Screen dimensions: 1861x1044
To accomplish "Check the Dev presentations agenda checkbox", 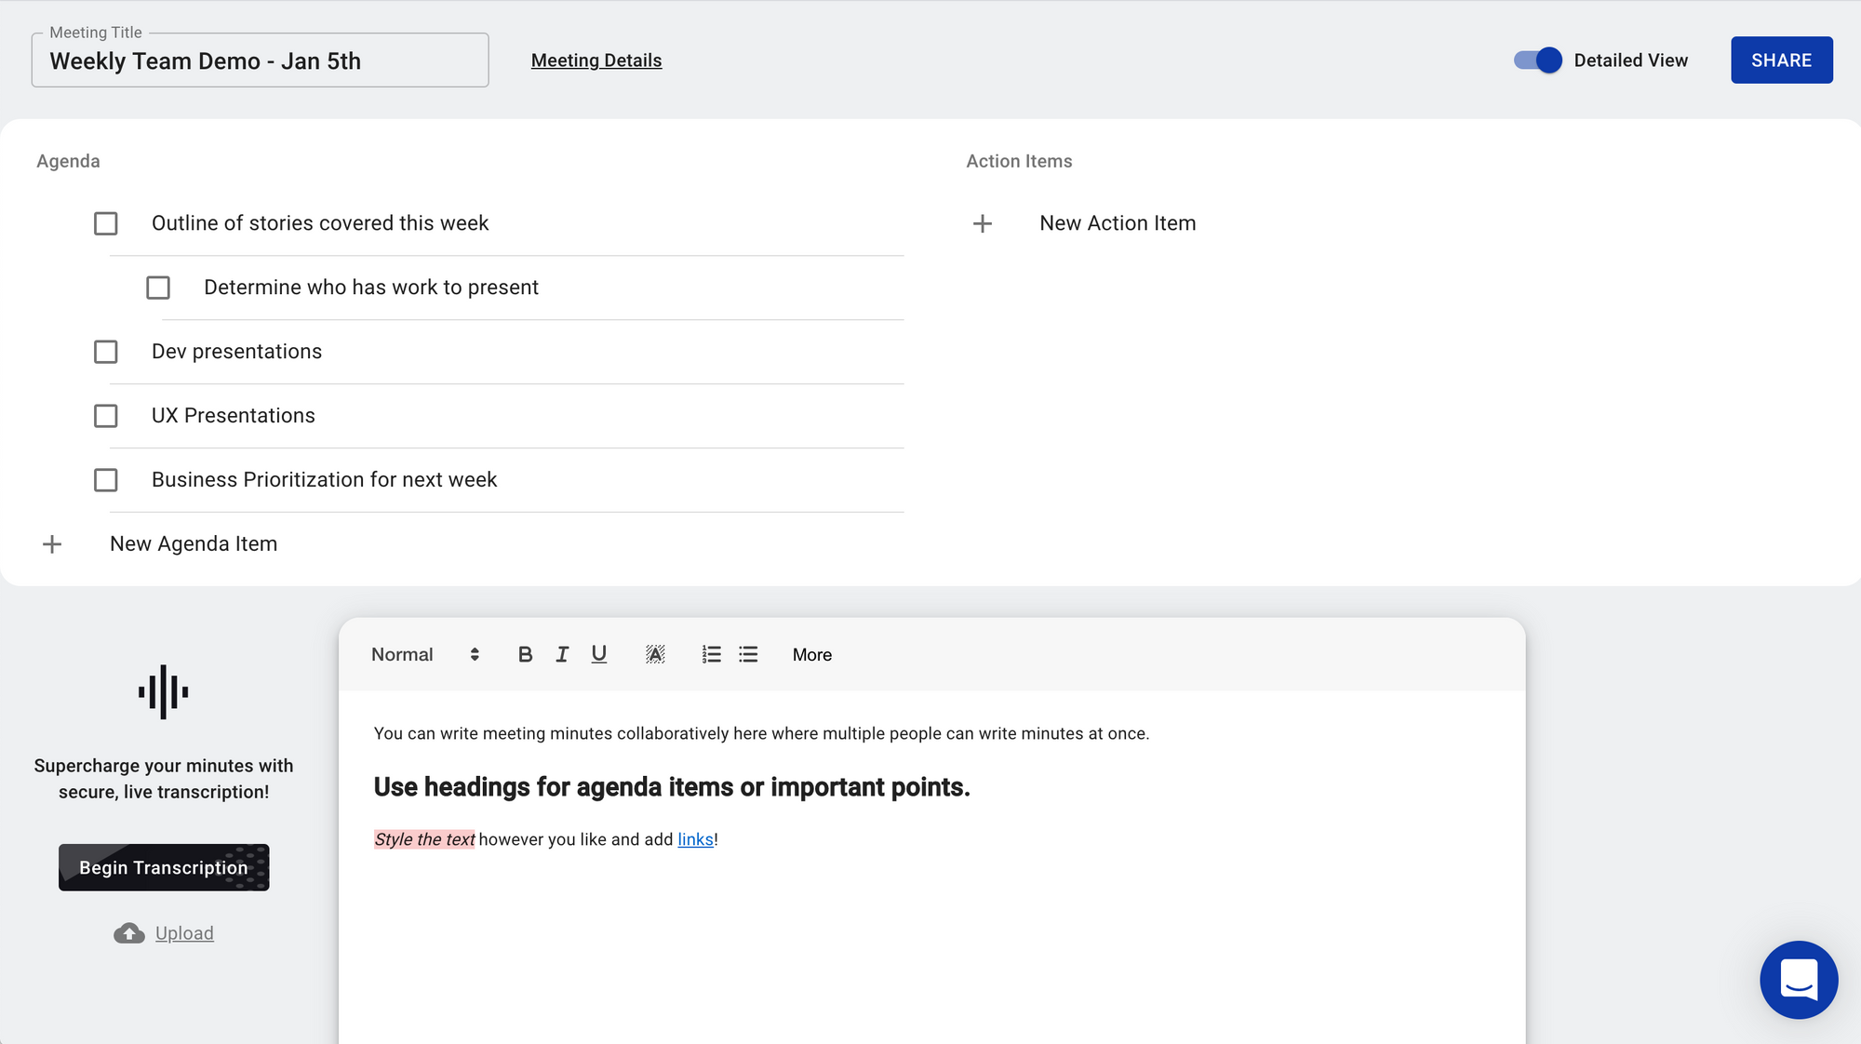I will [x=105, y=352].
